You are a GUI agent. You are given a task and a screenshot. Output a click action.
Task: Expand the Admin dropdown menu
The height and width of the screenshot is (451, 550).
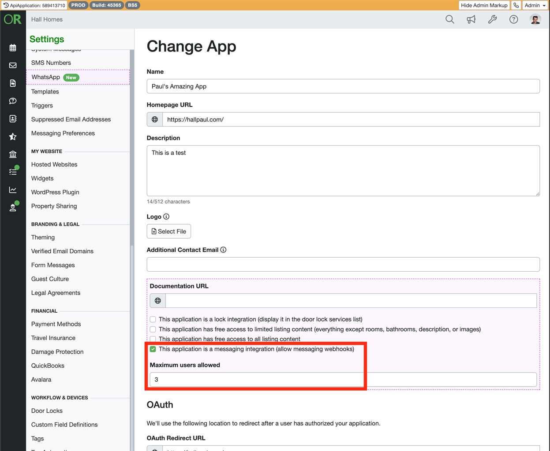pyautogui.click(x=535, y=5)
